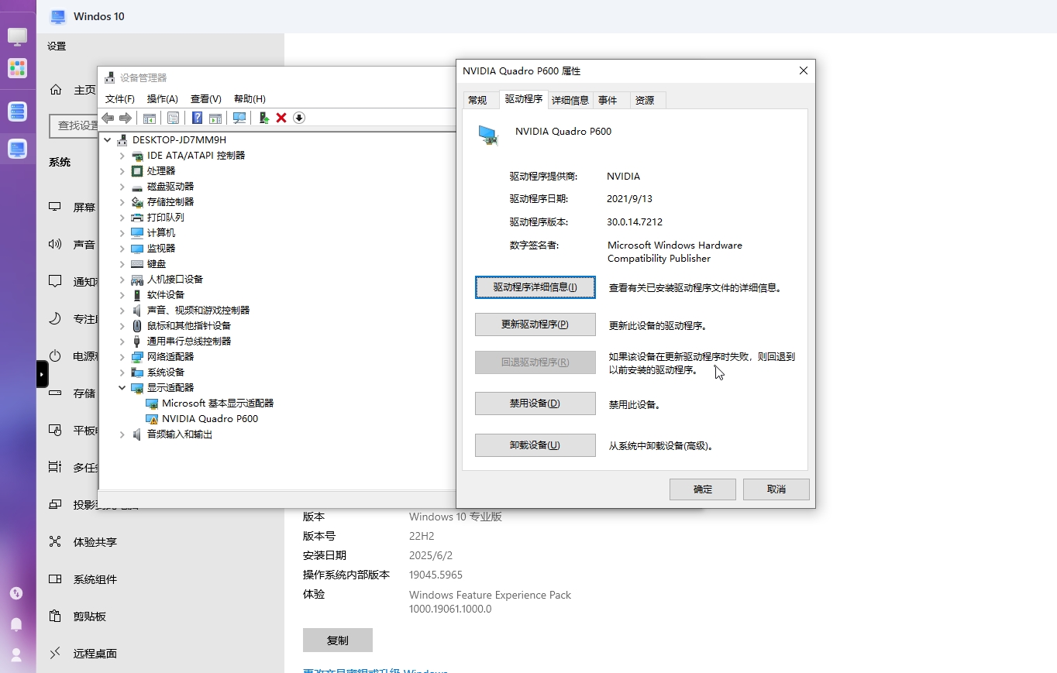Click the 复制 button in Settings
The image size is (1057, 673).
click(x=337, y=640)
